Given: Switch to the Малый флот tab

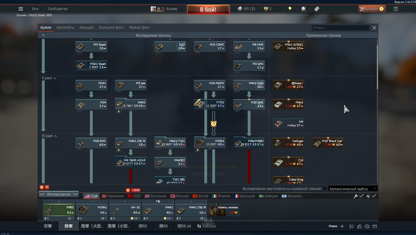Looking at the screenshot, I should (140, 28).
